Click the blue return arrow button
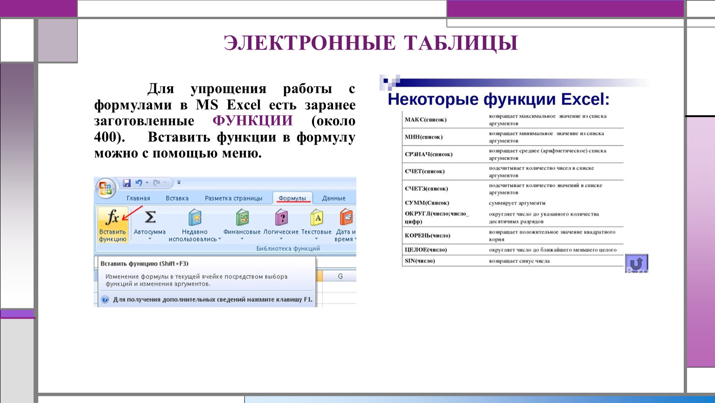This screenshot has height=403, width=715. (x=636, y=264)
